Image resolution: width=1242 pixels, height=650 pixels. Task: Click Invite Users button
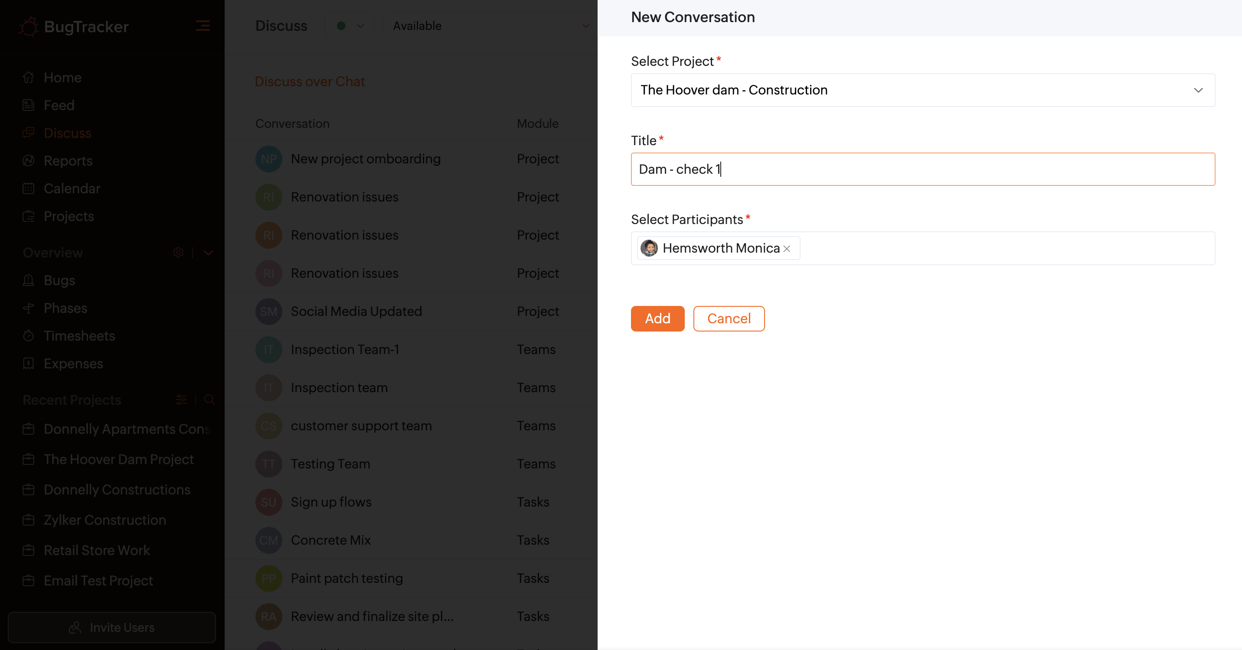(112, 627)
